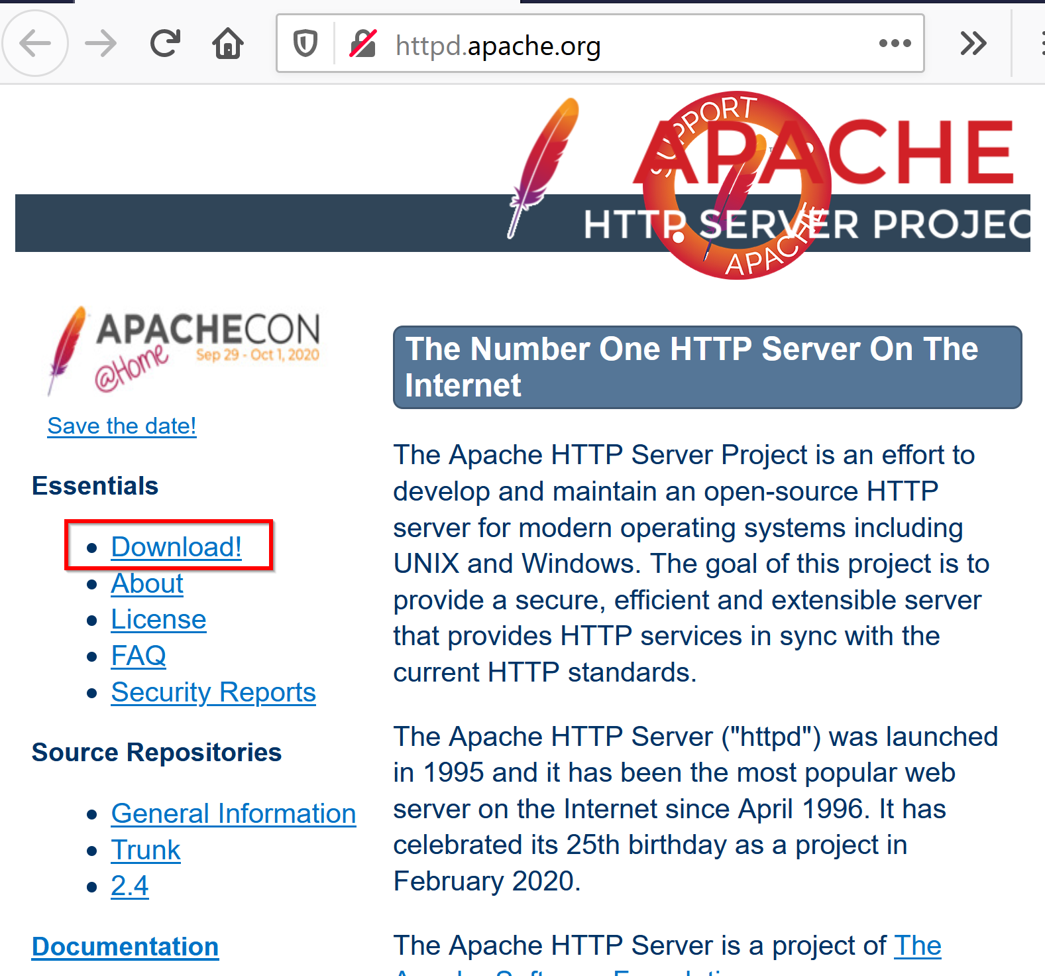The height and width of the screenshot is (976, 1045).
Task: Click the Apache feather logo in header
Action: point(544,167)
